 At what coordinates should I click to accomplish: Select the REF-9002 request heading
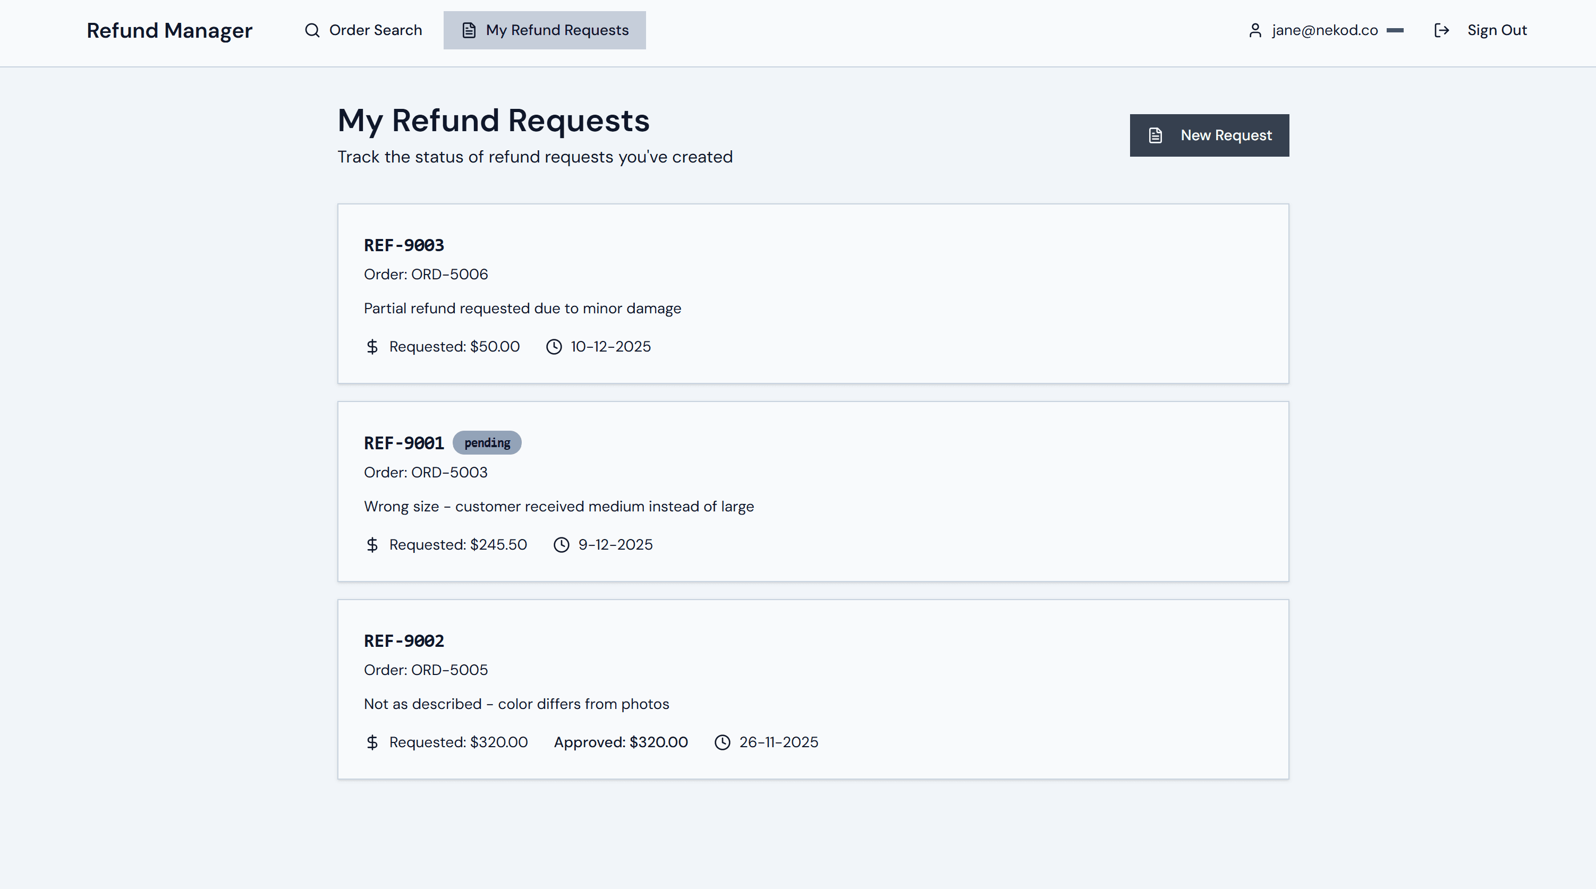[404, 640]
